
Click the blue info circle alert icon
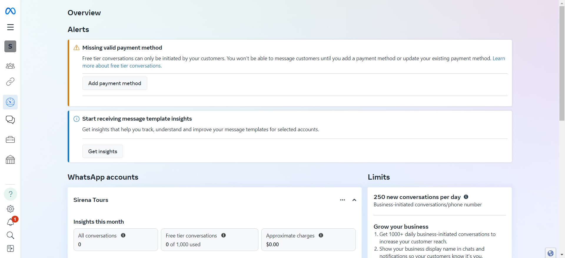click(77, 119)
